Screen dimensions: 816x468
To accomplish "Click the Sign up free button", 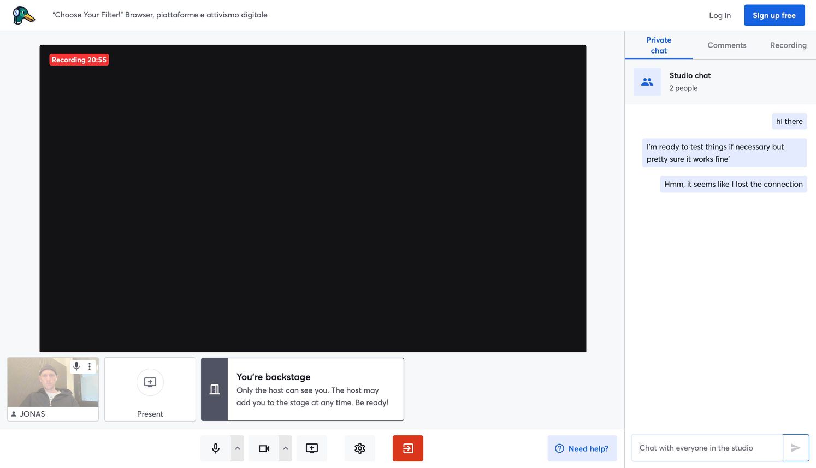I will click(x=774, y=15).
